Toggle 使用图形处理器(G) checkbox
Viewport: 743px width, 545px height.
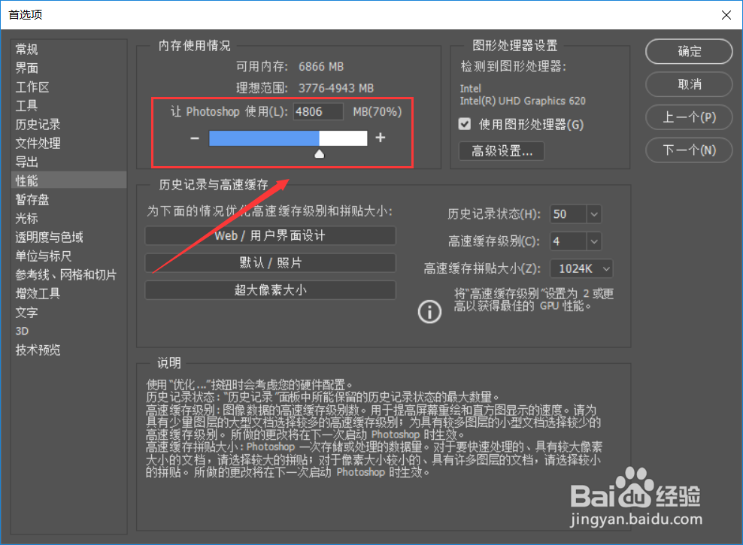pos(465,124)
